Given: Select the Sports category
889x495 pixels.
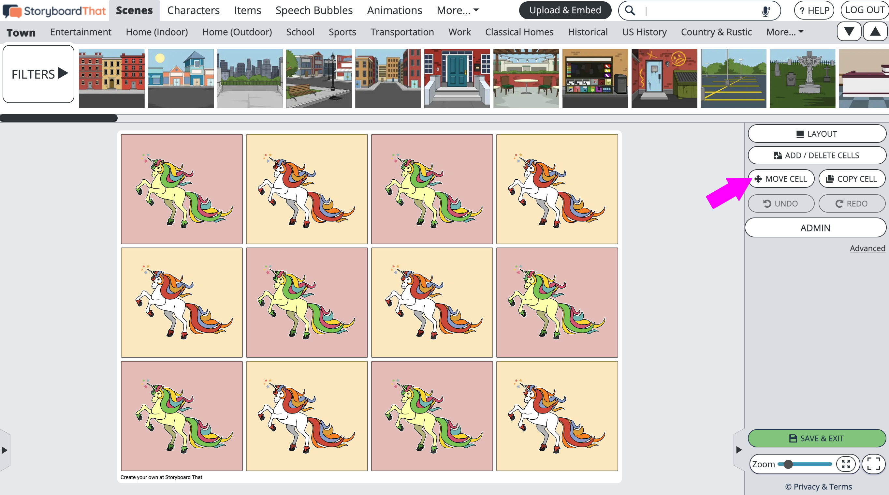Looking at the screenshot, I should click(x=342, y=32).
